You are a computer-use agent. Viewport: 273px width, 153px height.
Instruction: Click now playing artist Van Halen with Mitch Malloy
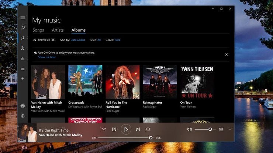pyautogui.click(x=61, y=135)
